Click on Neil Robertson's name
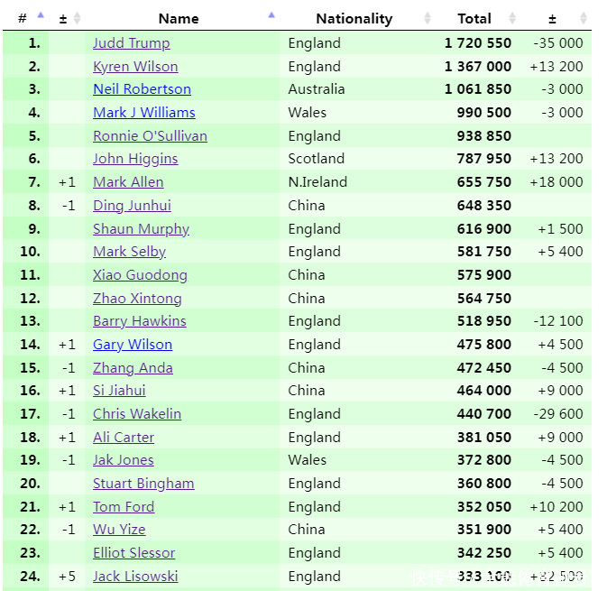Viewport: 607px width, 591px height. [142, 89]
